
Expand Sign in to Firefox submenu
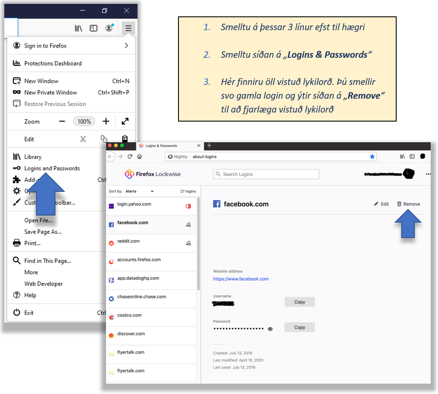126,46
